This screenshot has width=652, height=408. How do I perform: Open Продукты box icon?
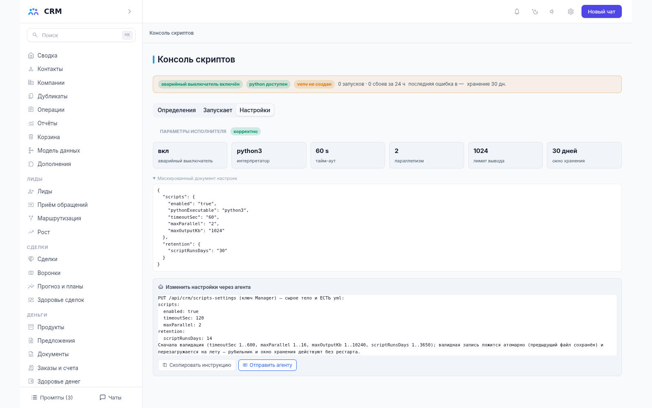31,327
